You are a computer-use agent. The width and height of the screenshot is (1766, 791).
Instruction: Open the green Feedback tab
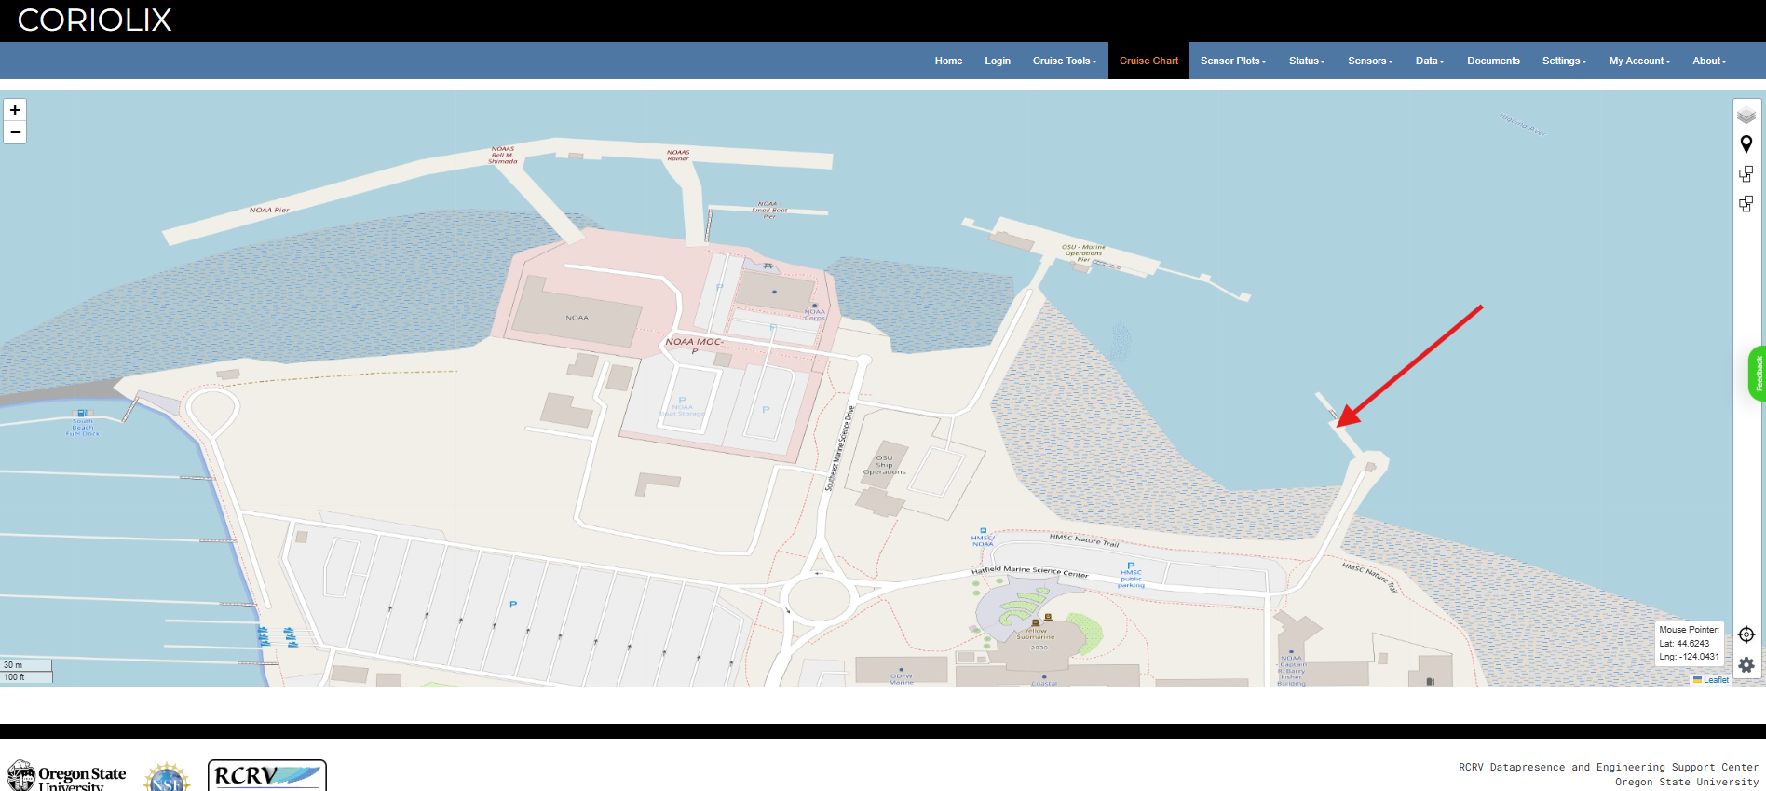pyautogui.click(x=1758, y=374)
